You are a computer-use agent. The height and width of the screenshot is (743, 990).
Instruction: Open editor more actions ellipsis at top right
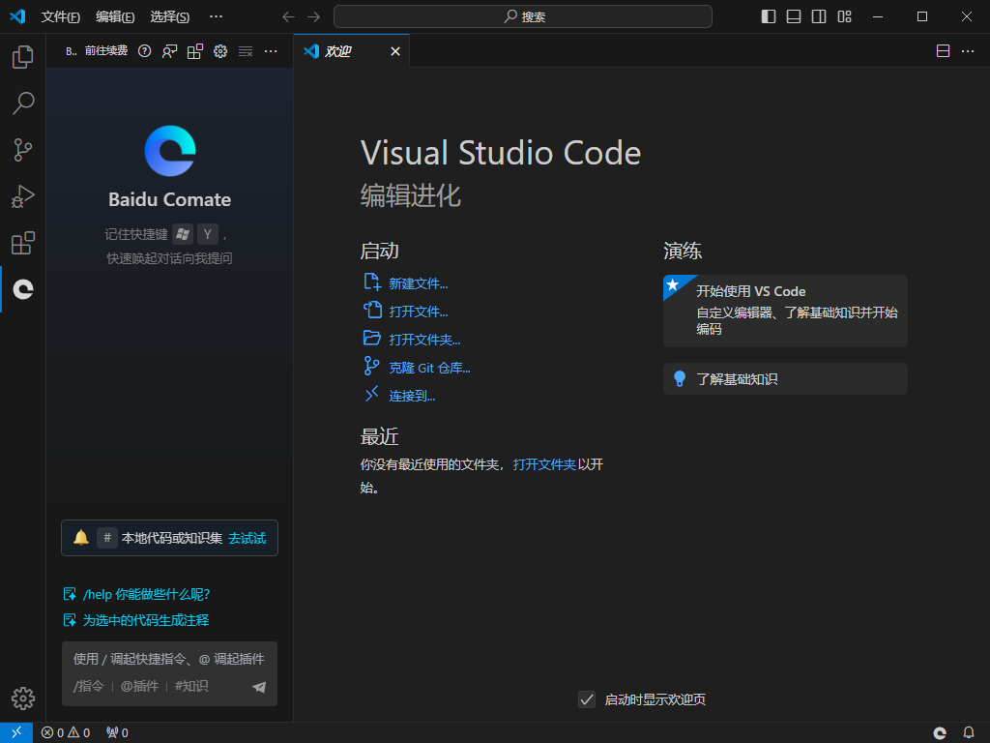click(x=968, y=51)
